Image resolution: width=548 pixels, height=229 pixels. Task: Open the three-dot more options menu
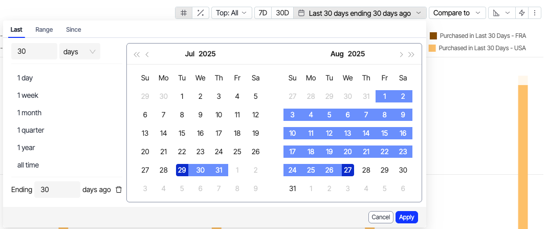pyautogui.click(x=535, y=13)
